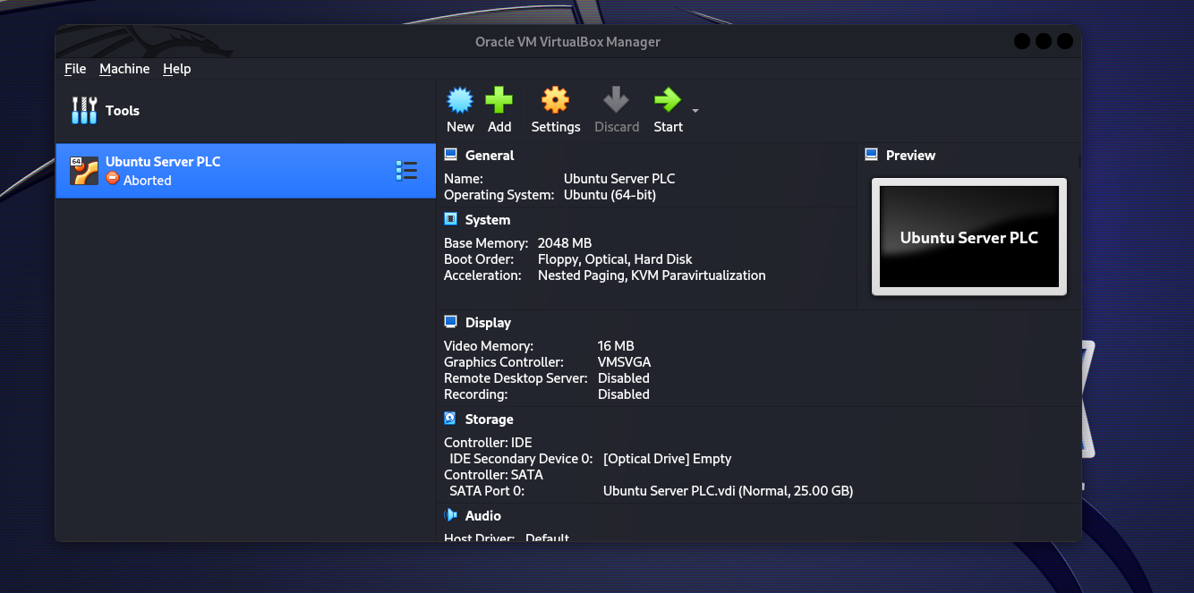Click the Aborted status text

click(148, 181)
